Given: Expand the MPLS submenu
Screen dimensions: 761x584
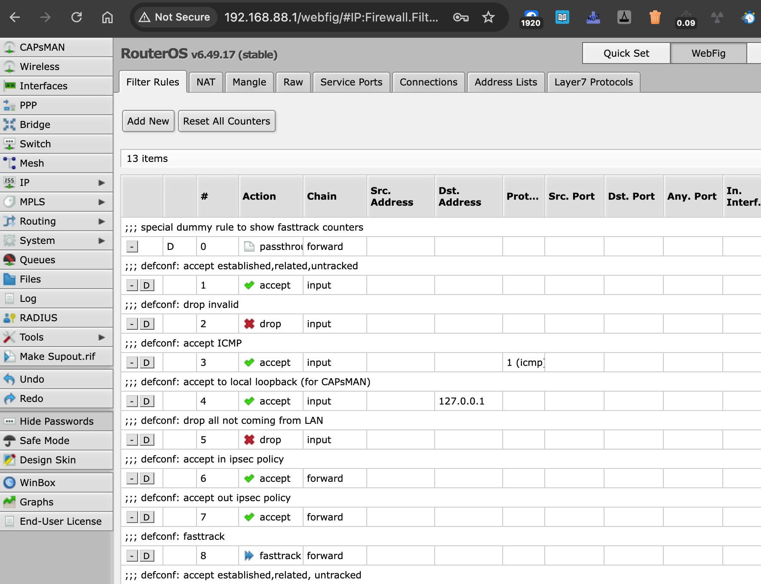Looking at the screenshot, I should 101,202.
